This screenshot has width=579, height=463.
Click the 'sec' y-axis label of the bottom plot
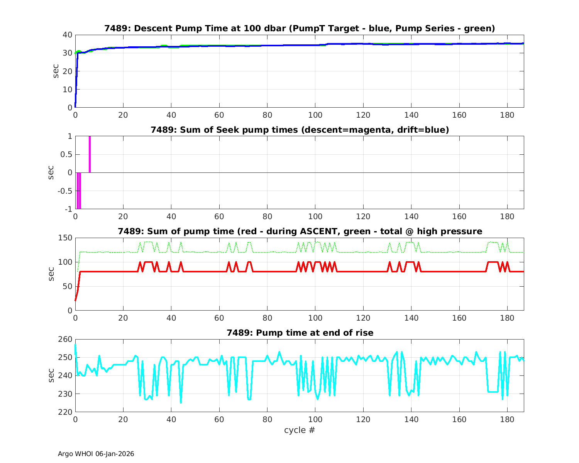[52, 375]
